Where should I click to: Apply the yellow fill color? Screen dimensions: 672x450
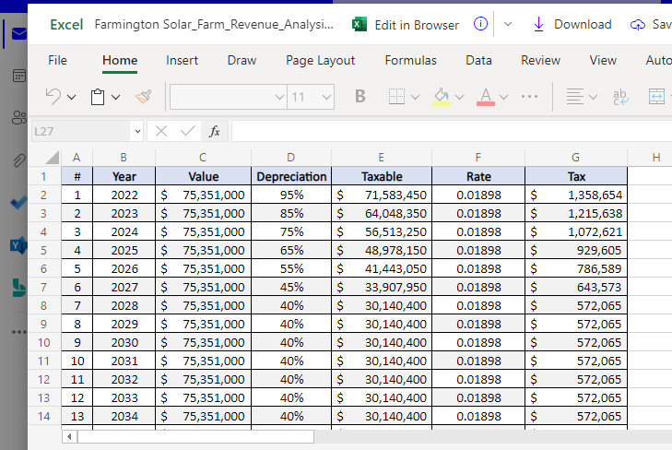pos(442,97)
